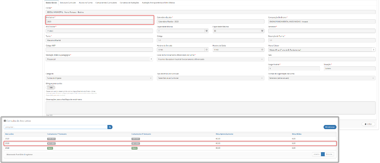Click the Horário de Entrada field
380x163 pixels.
pyautogui.click(x=180, y=50)
